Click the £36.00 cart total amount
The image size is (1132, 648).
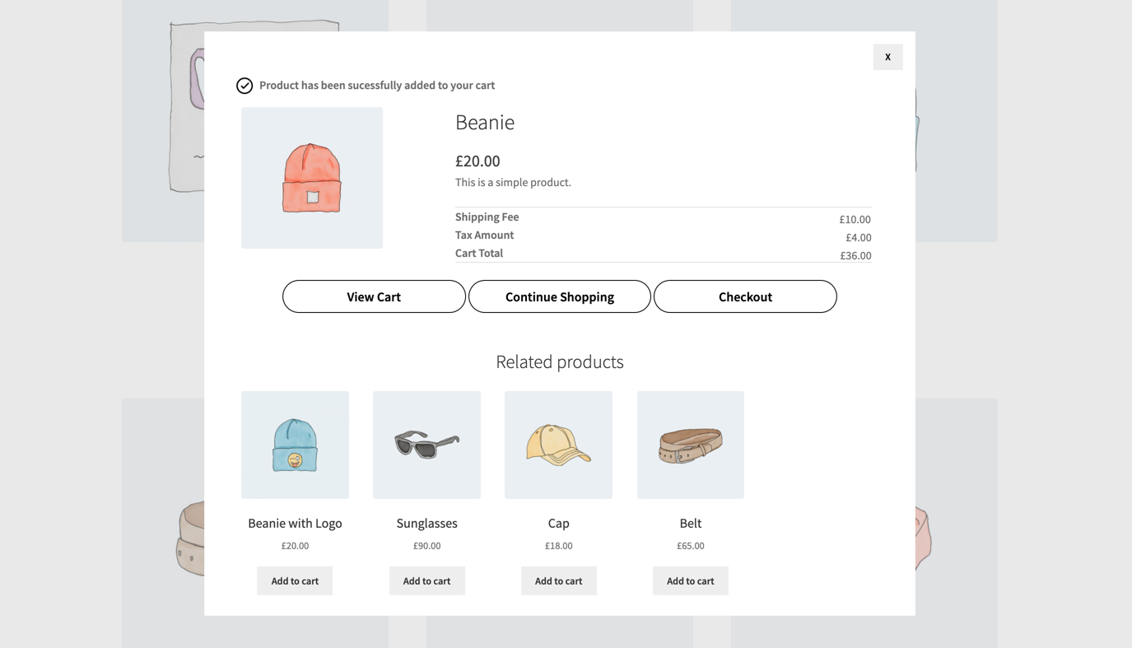855,256
